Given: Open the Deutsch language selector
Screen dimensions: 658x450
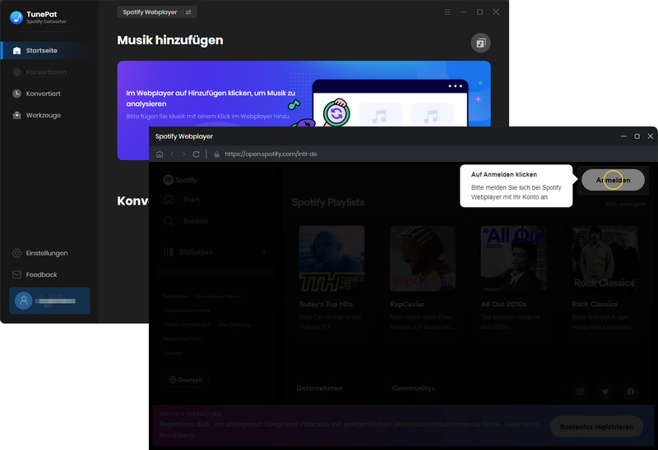Looking at the screenshot, I should pyautogui.click(x=186, y=379).
